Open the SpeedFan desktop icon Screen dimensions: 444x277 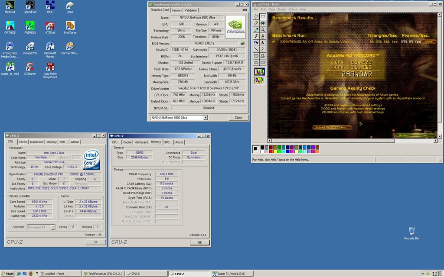click(x=30, y=7)
